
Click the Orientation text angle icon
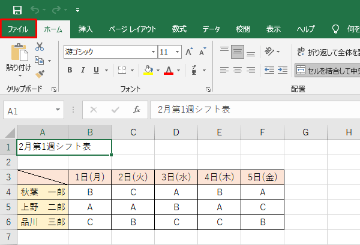tap(269, 52)
